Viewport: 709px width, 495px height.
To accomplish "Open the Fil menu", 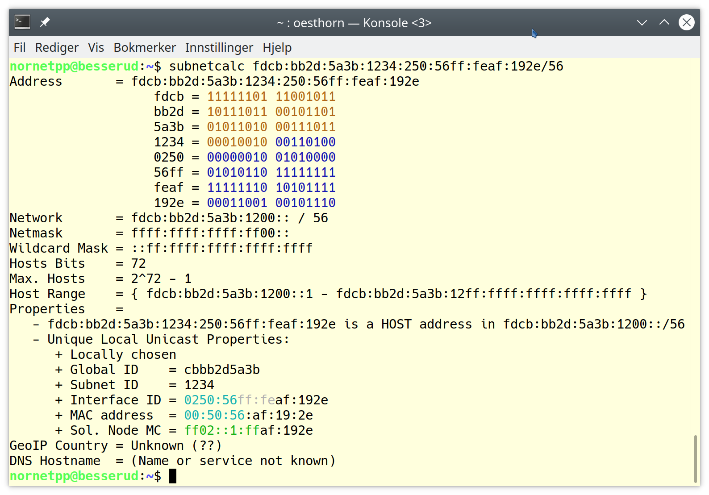I will (x=20, y=47).
